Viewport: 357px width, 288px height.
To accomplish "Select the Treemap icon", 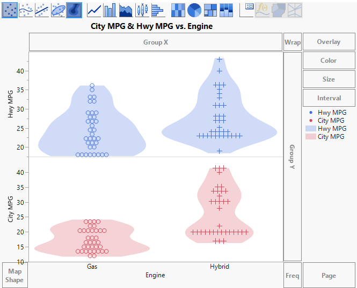I will click(x=210, y=10).
